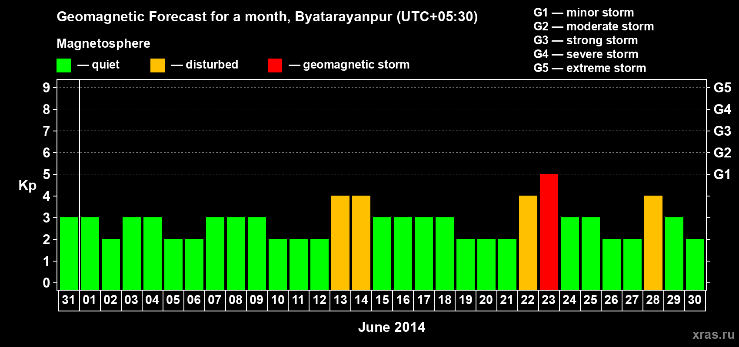The width and height of the screenshot is (739, 347).
Task: Click the 'G2 — moderate storm' legend line
Action: [594, 26]
